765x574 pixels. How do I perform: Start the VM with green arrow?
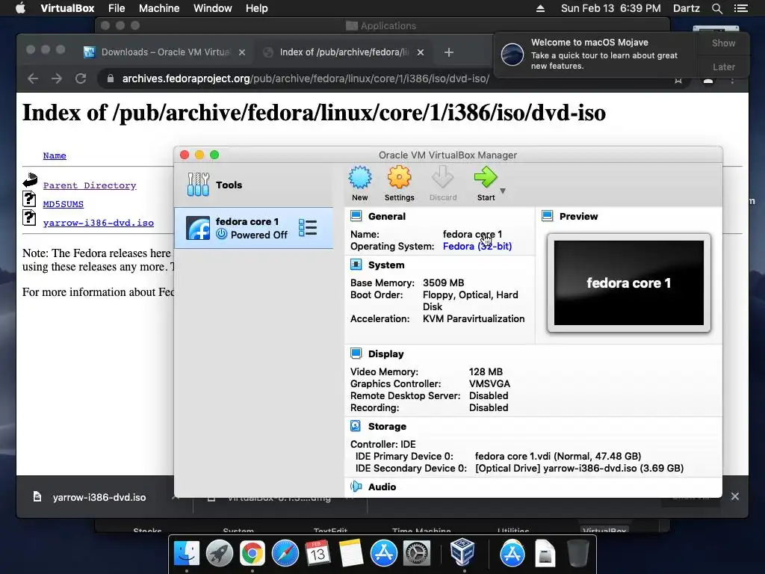pyautogui.click(x=486, y=178)
